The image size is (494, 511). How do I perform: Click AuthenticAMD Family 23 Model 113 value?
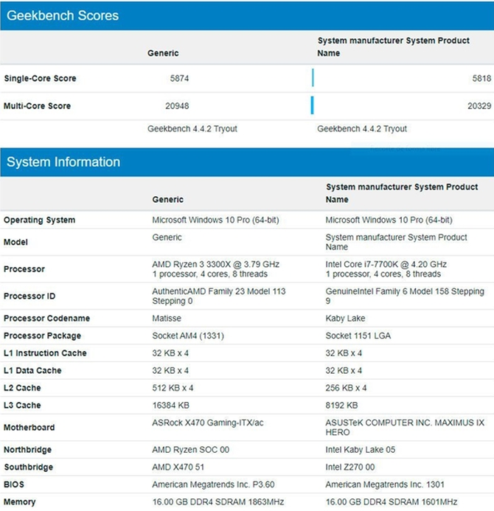219,296
